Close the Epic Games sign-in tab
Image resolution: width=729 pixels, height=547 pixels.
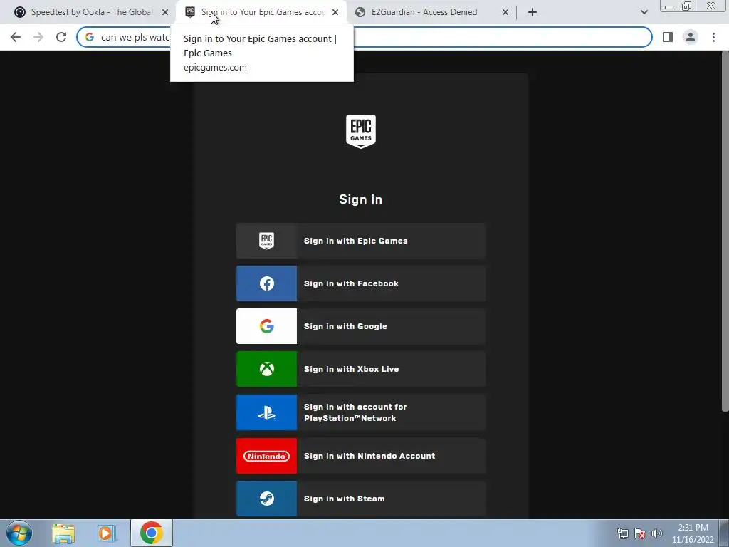click(335, 12)
